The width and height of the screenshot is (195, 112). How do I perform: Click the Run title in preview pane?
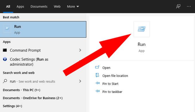tap(142, 44)
